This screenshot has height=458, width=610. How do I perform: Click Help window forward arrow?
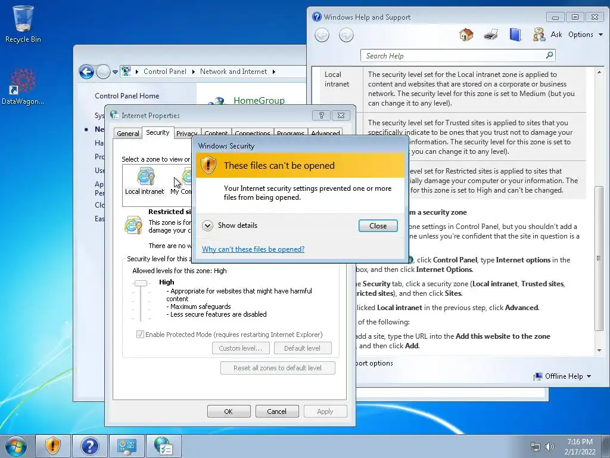(x=346, y=35)
